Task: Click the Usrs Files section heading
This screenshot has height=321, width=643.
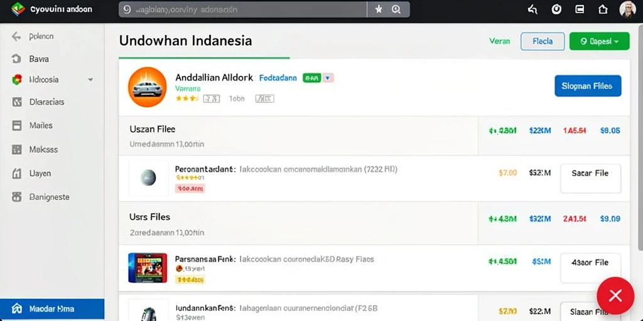Action: 149,217
